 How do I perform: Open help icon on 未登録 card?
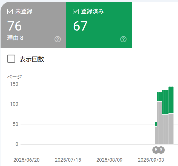pyautogui.click(x=58, y=39)
